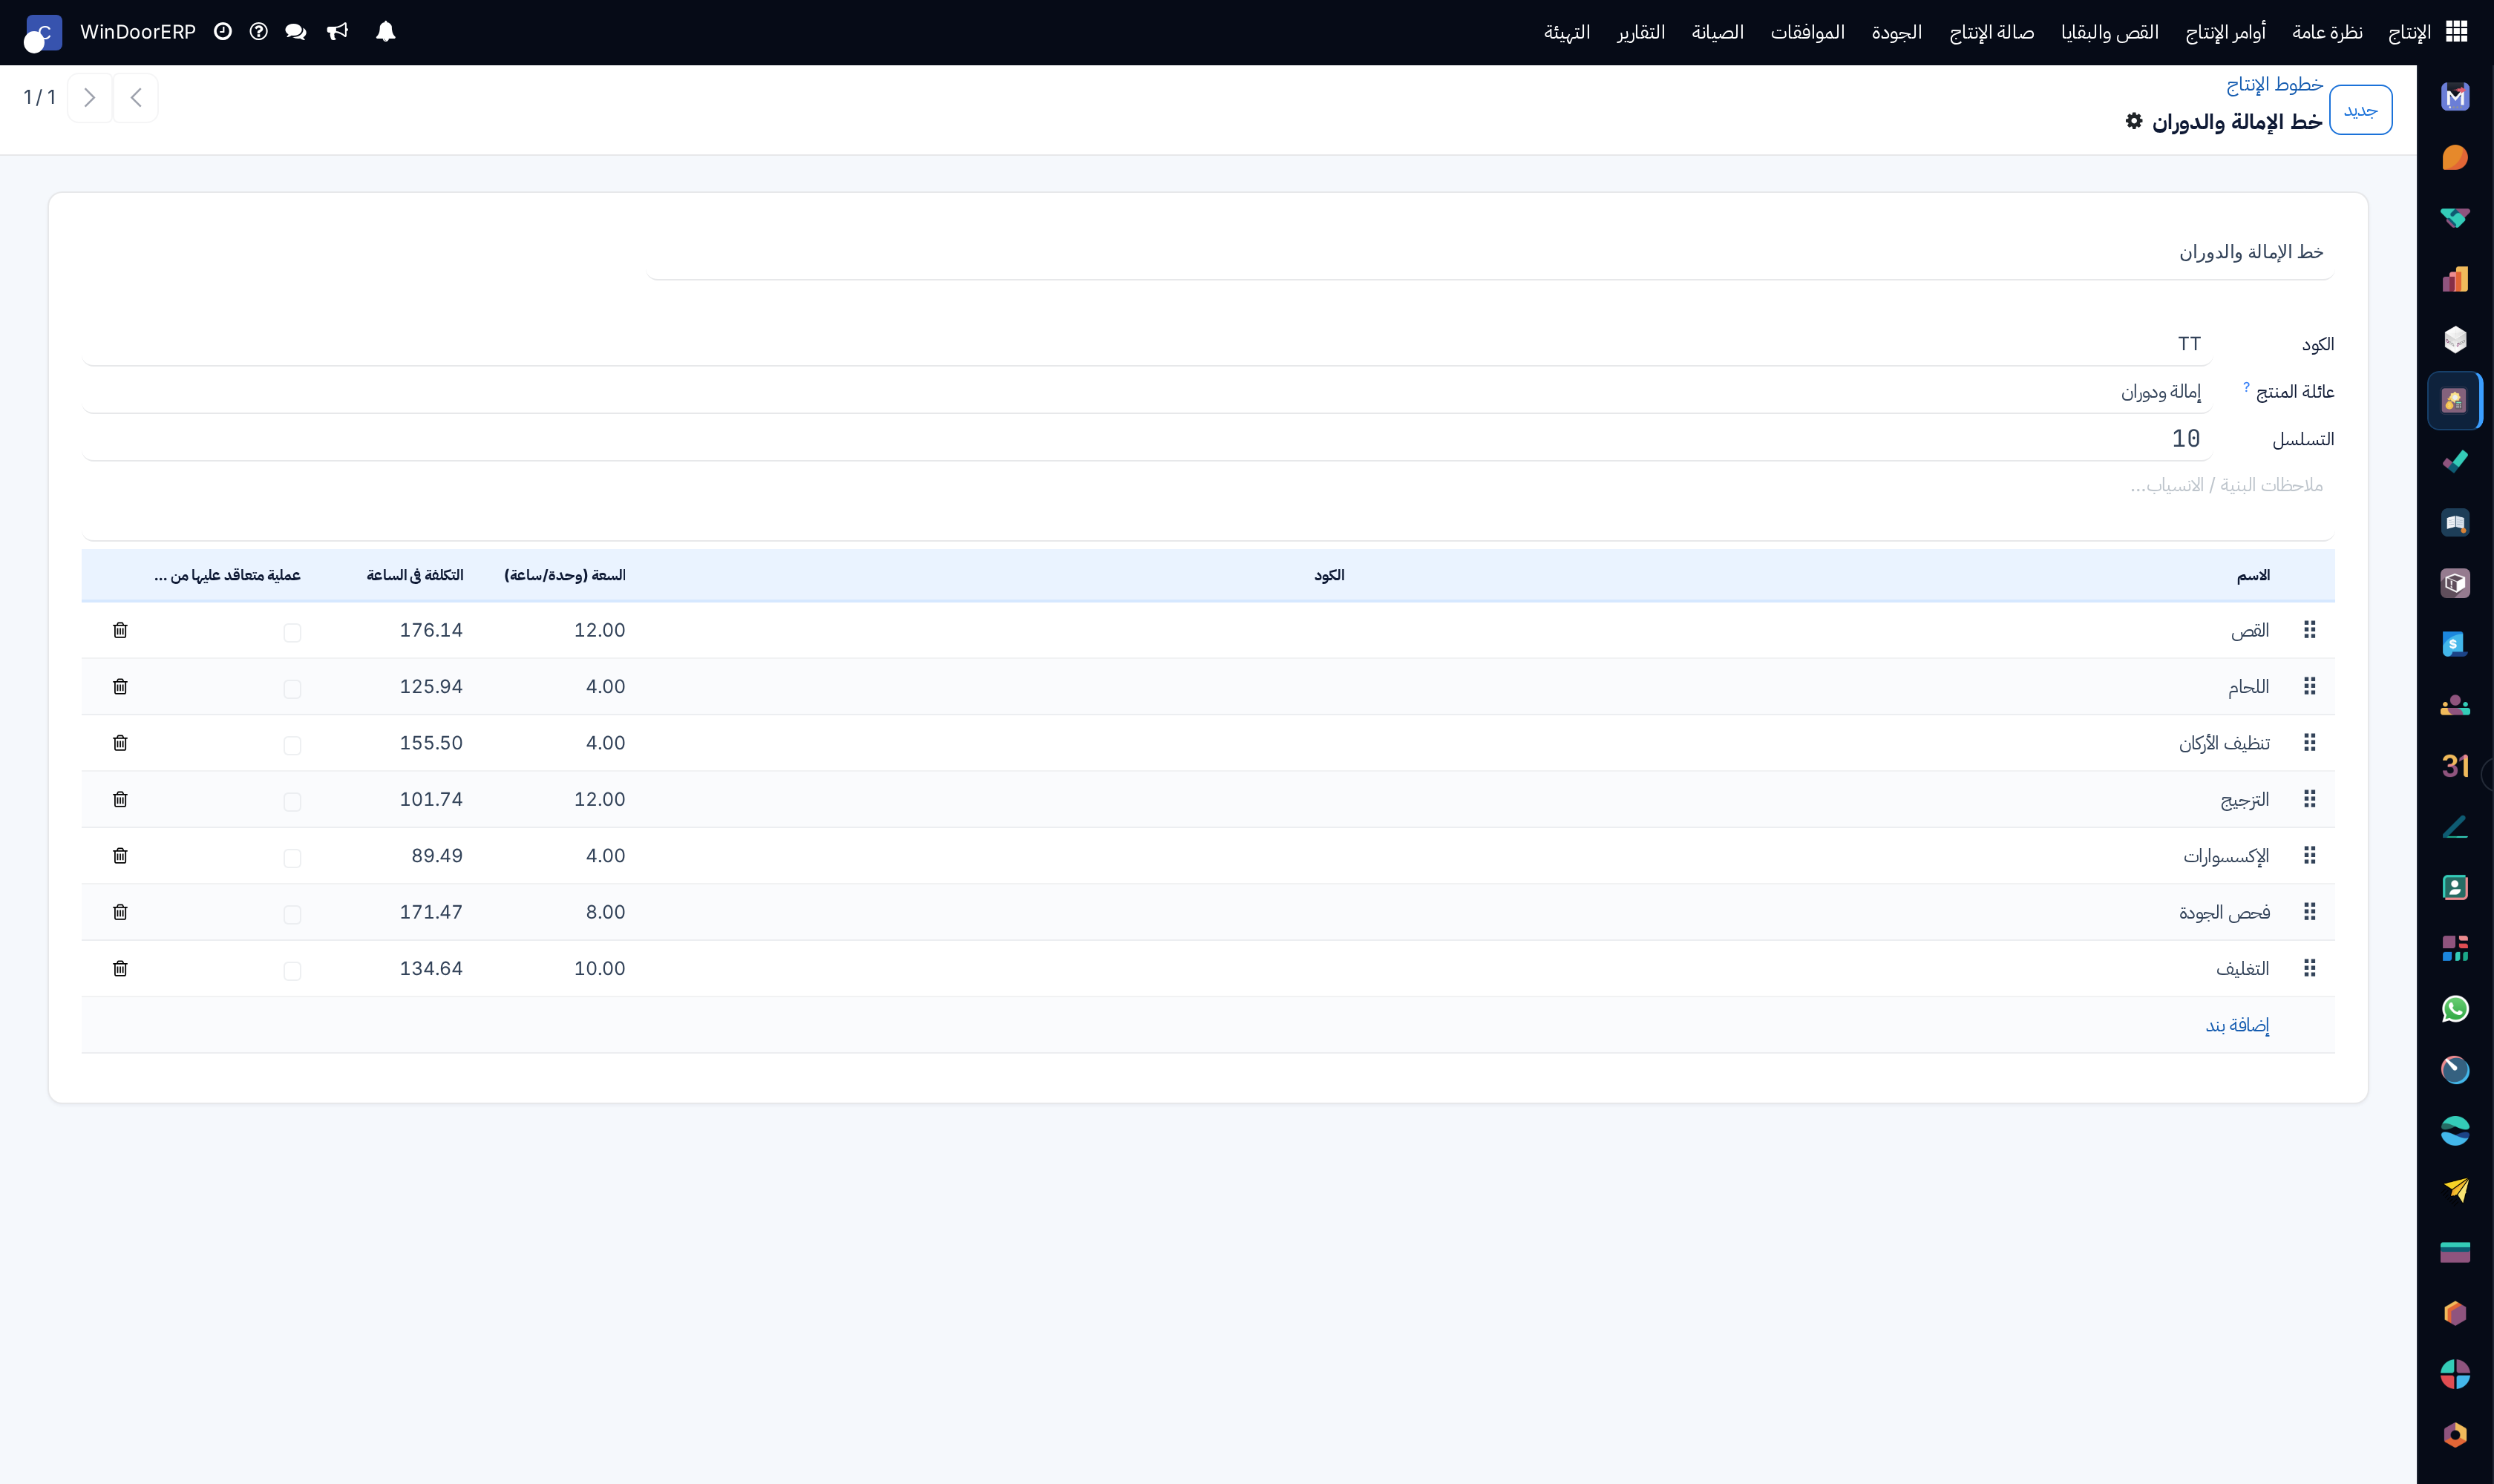Open the bar chart sales app in sidebar

pyautogui.click(x=2455, y=279)
